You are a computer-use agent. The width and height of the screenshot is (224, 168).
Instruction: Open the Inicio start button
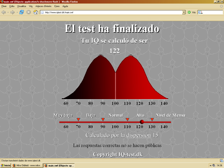click(x=6, y=165)
